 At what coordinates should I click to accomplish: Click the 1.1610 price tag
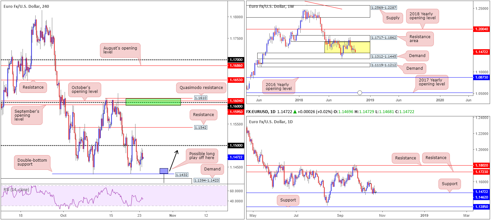pos(200,98)
